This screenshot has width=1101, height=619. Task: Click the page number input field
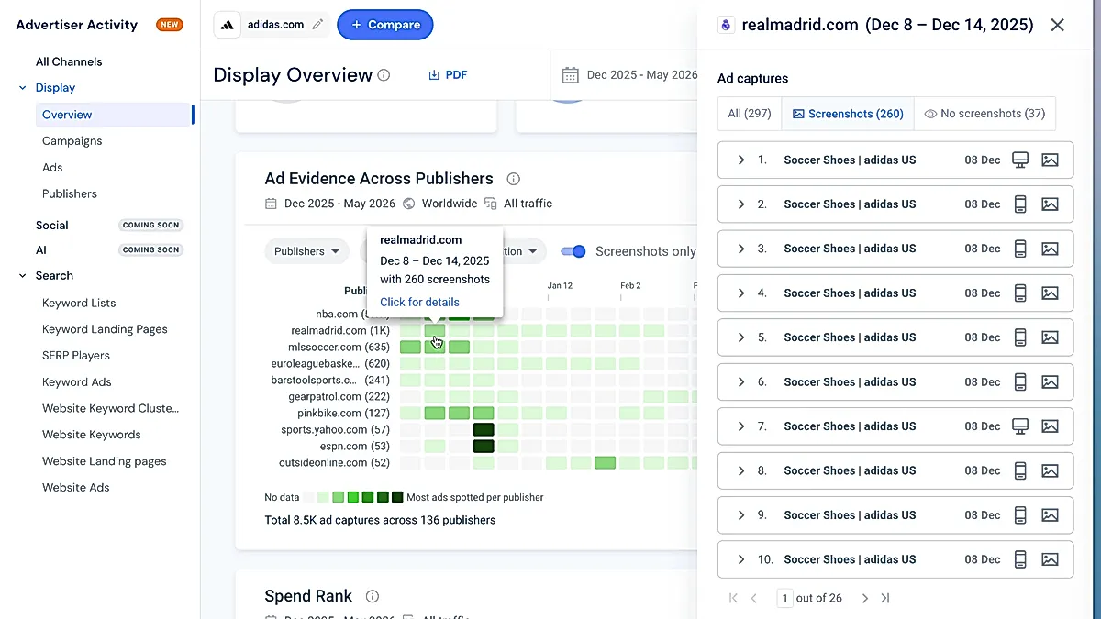click(x=784, y=598)
